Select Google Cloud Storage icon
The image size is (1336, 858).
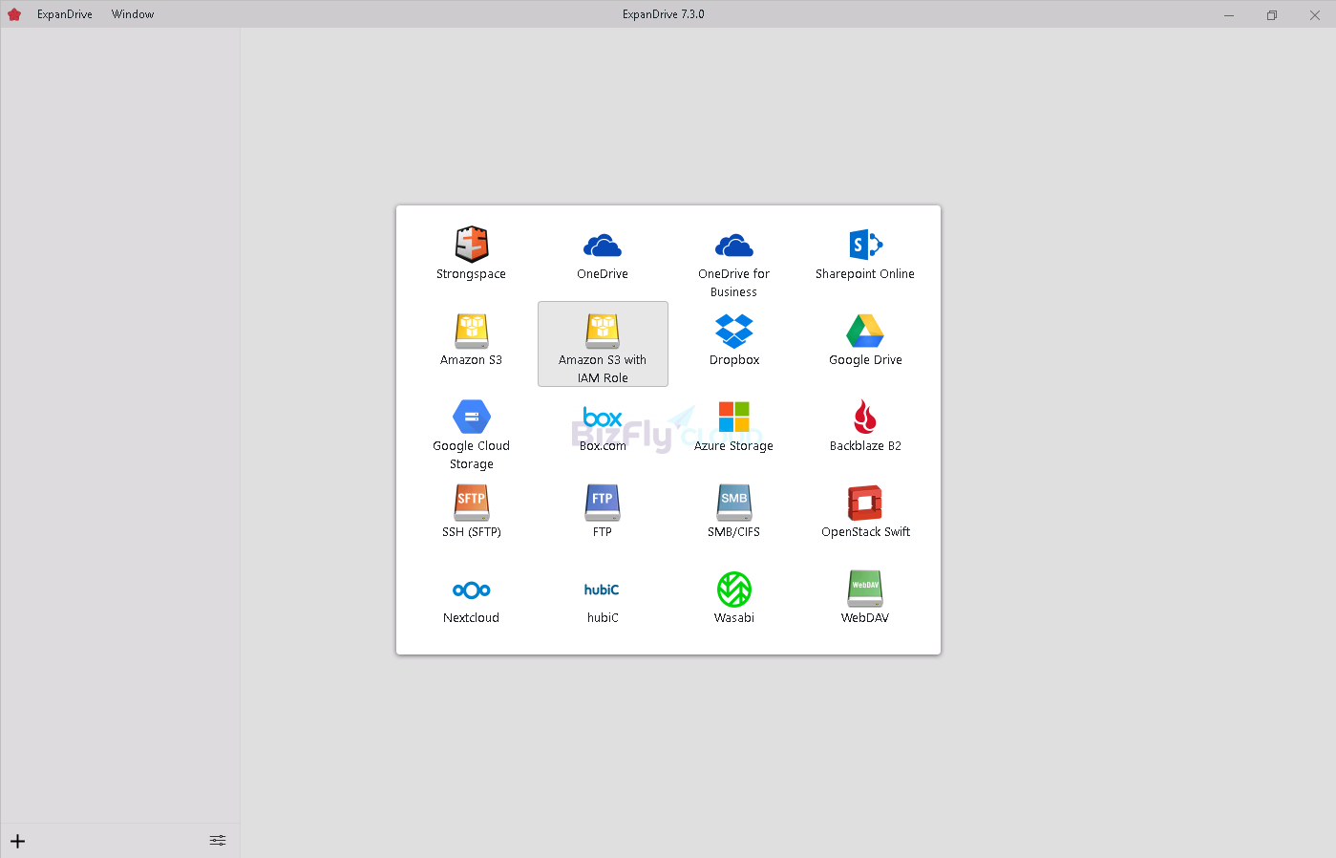[x=472, y=417]
